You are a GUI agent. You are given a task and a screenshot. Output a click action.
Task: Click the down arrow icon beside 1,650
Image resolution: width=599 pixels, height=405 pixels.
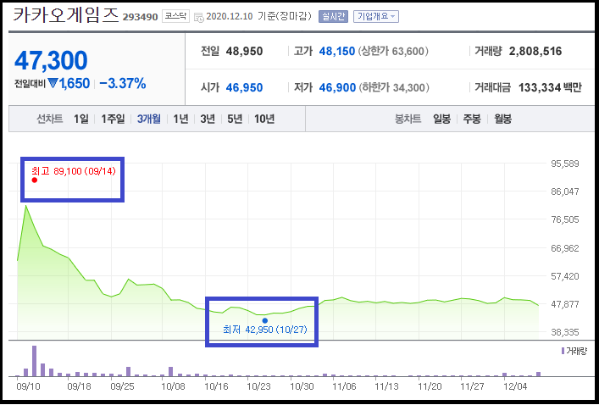coord(53,83)
